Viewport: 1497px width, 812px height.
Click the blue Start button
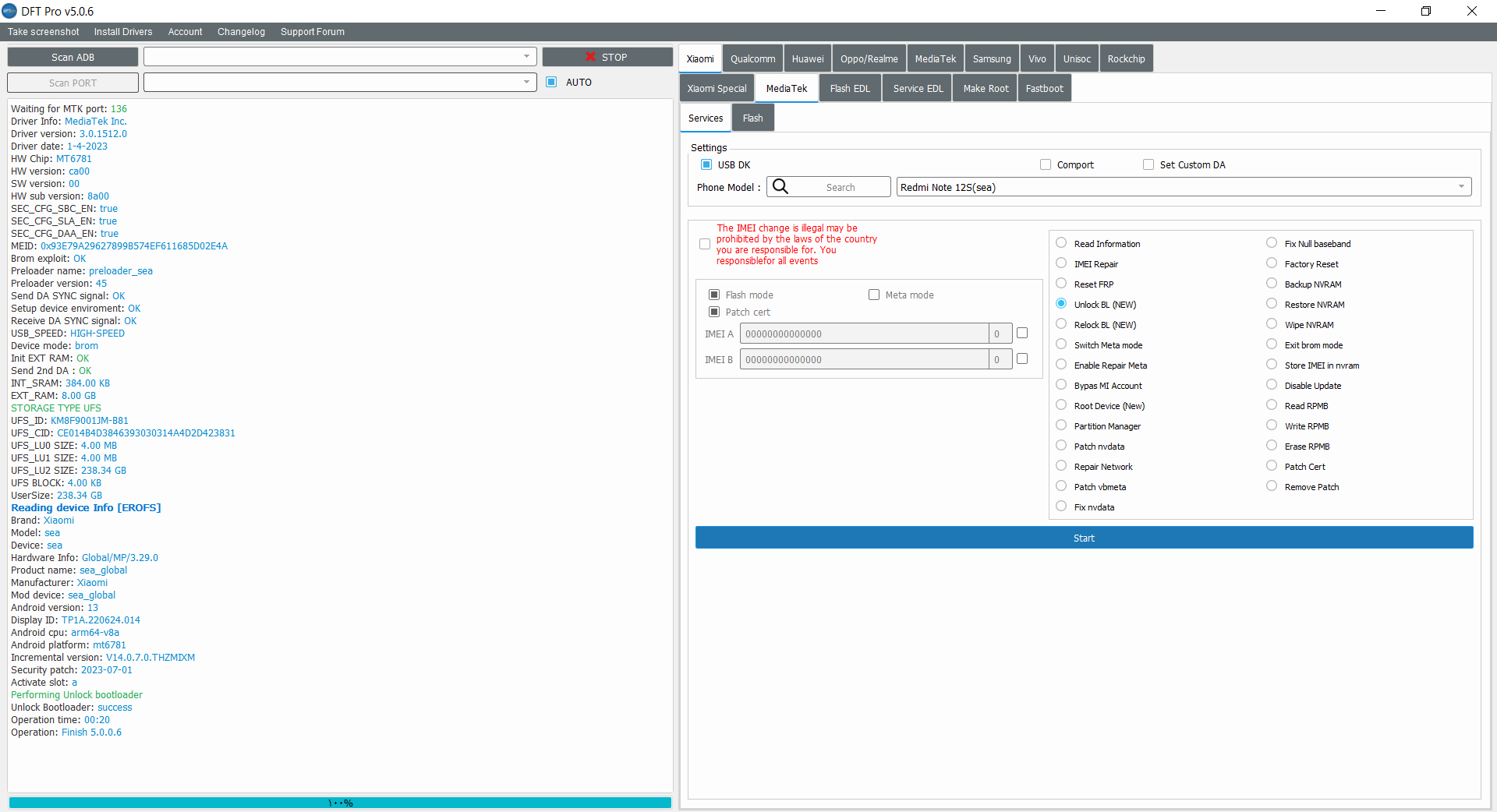click(1084, 538)
